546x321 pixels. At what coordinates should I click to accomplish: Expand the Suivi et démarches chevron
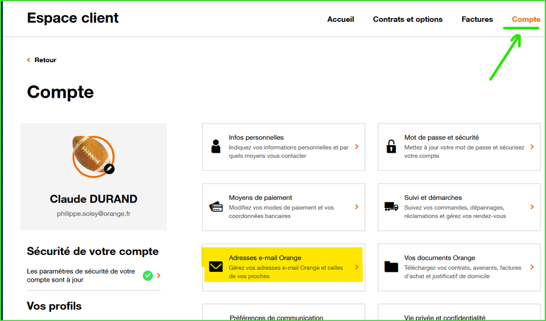532,207
